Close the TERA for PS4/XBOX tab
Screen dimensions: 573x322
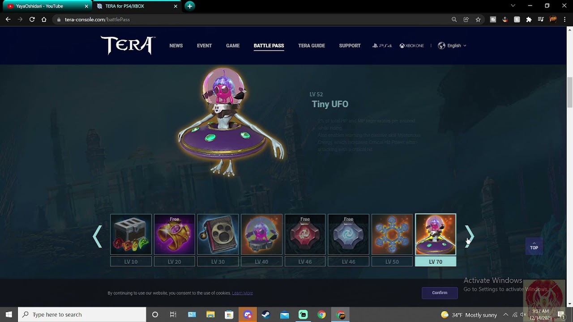point(175,6)
